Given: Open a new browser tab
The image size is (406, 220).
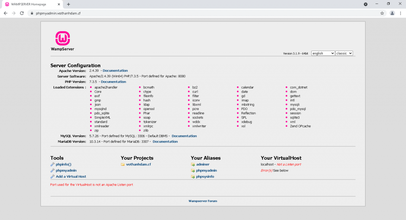Looking at the screenshot, I should pos(69,4).
